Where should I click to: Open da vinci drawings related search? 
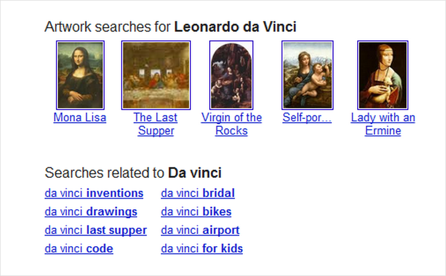click(91, 212)
